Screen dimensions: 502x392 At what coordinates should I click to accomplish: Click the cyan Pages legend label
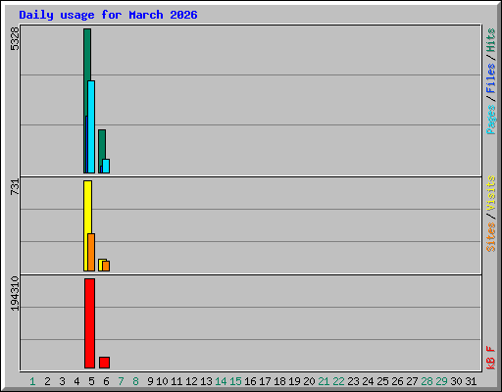[x=491, y=120]
